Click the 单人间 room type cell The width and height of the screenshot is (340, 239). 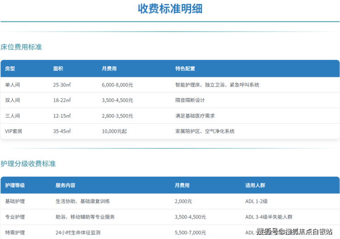point(13,85)
